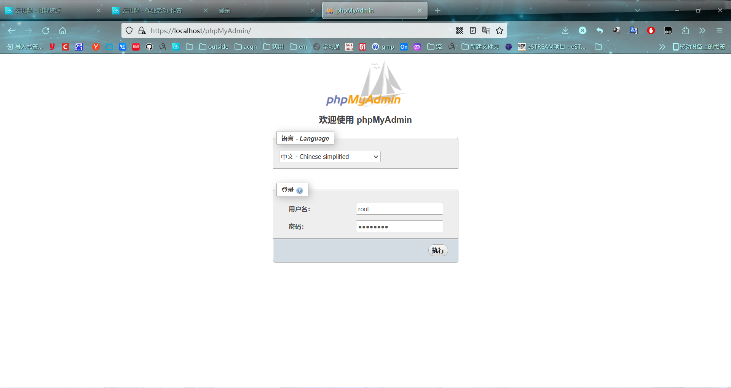Expand the 实用 bookmark folder
731x388 pixels.
pyautogui.click(x=273, y=47)
